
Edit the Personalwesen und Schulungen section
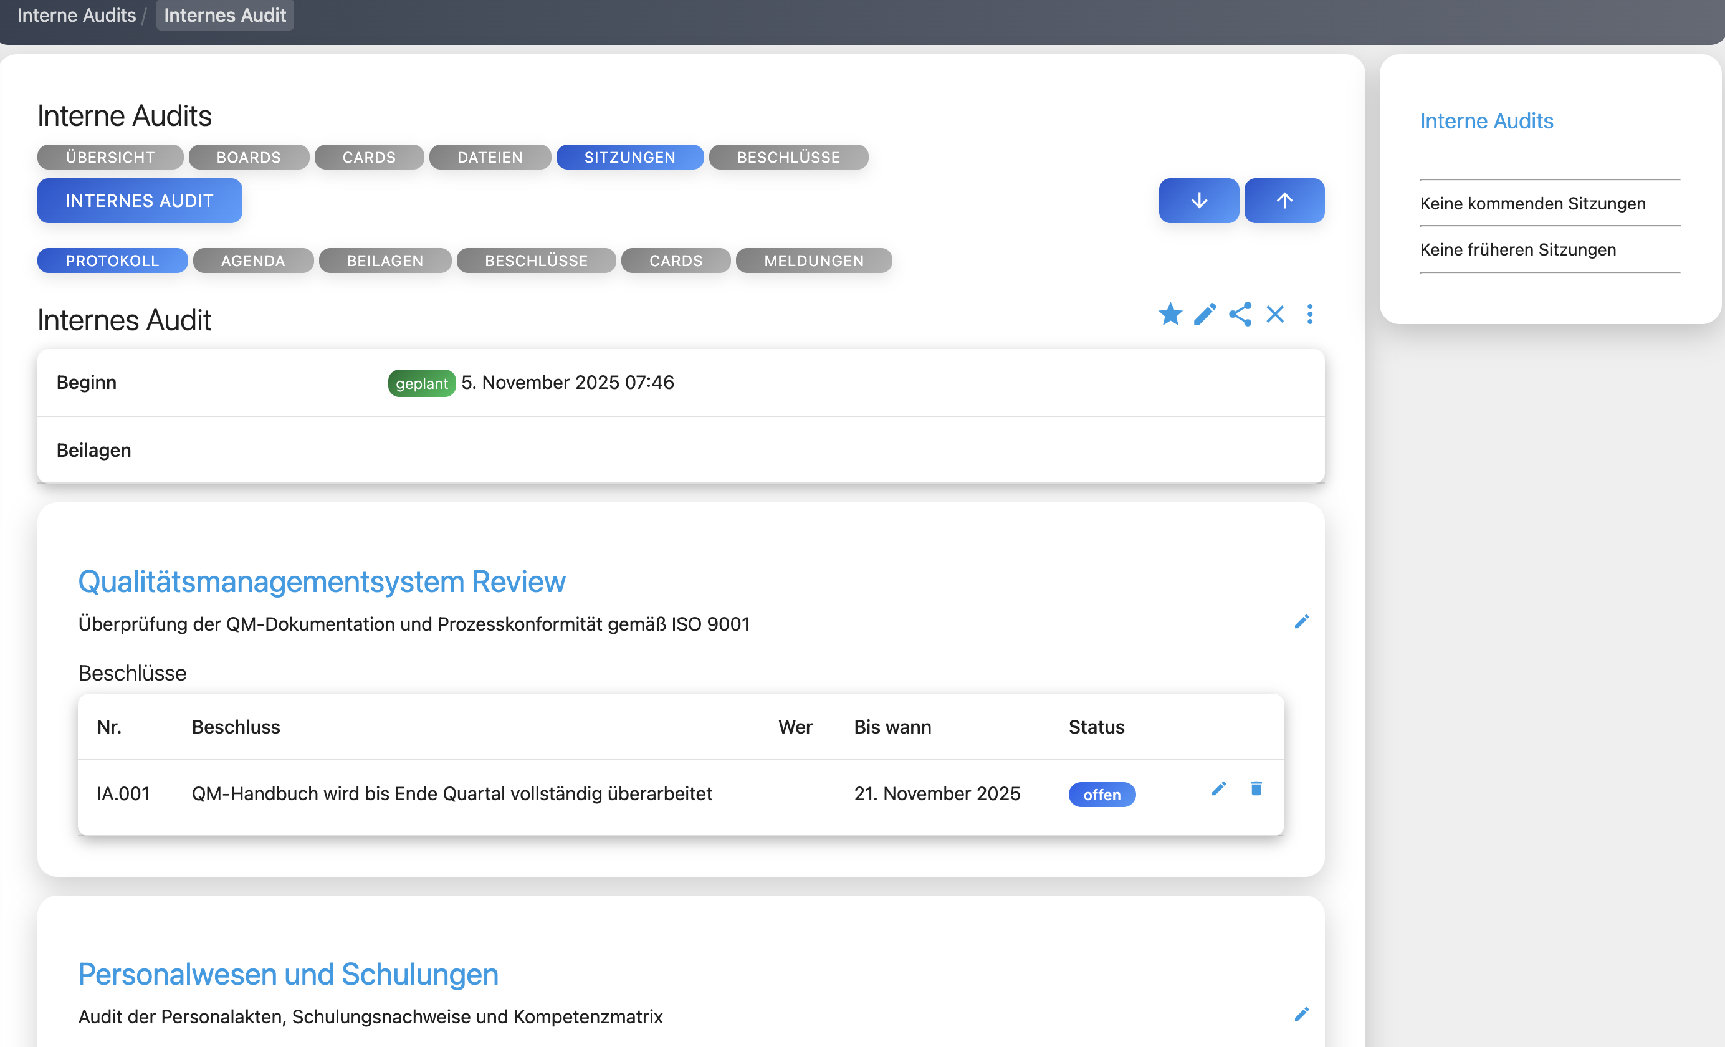point(1301,1013)
